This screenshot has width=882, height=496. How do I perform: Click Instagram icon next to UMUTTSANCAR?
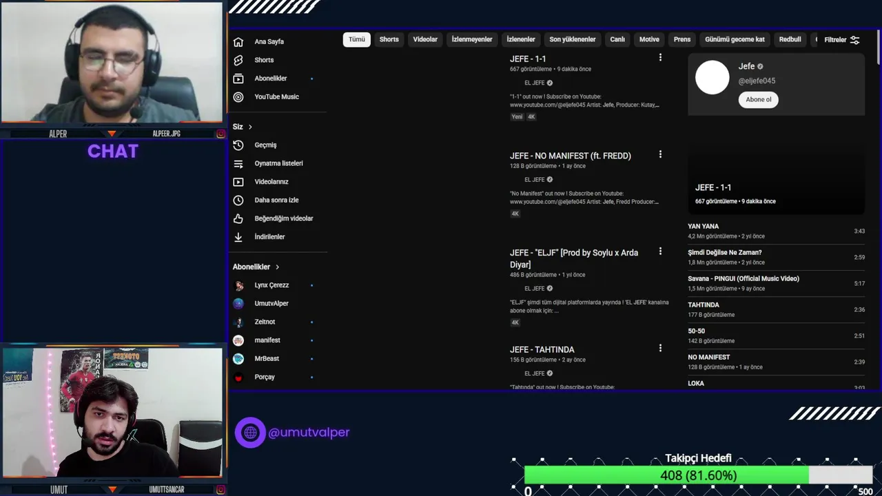pyautogui.click(x=220, y=490)
